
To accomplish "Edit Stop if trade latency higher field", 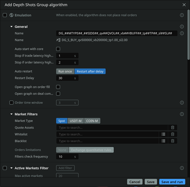I will pos(67,55).
